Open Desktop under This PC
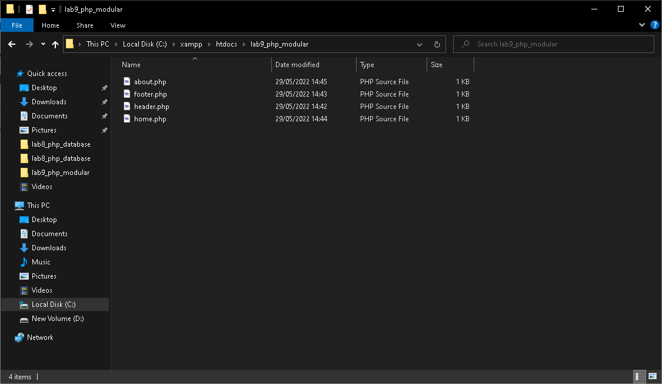 [x=44, y=220]
